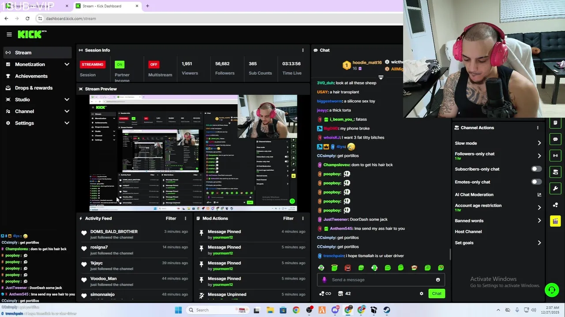This screenshot has height=317, width=565.
Task: Click Host Channel
Action: pos(468,232)
